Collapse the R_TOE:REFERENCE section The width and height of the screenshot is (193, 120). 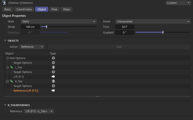pyautogui.click(x=5, y=105)
